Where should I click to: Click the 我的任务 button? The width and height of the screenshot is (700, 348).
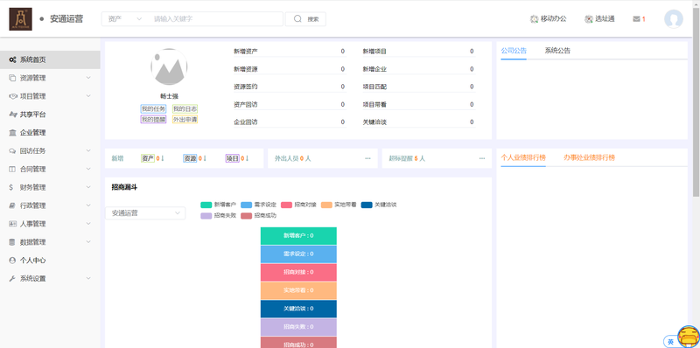pos(154,109)
